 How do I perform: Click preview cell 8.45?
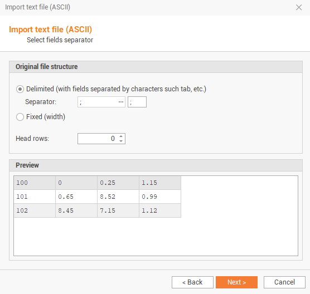pyautogui.click(x=76, y=210)
